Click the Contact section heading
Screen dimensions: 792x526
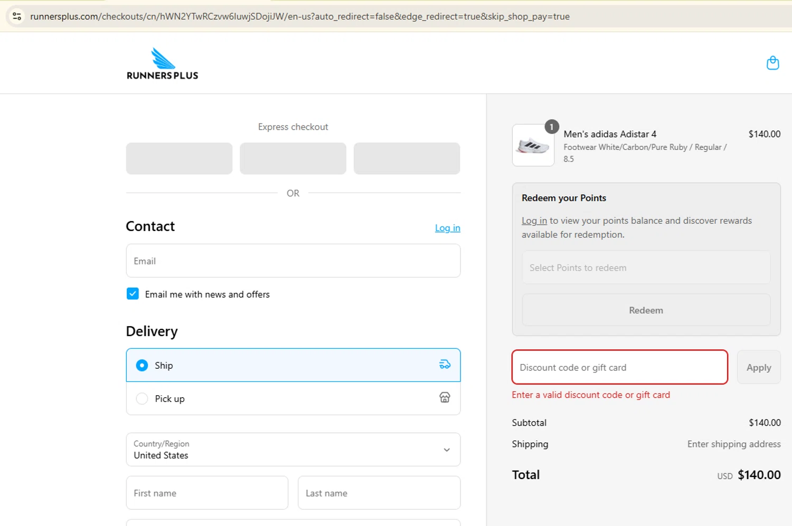coord(150,226)
